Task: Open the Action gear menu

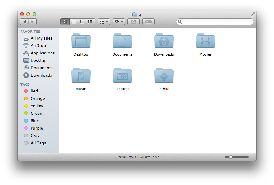Action: point(119,22)
